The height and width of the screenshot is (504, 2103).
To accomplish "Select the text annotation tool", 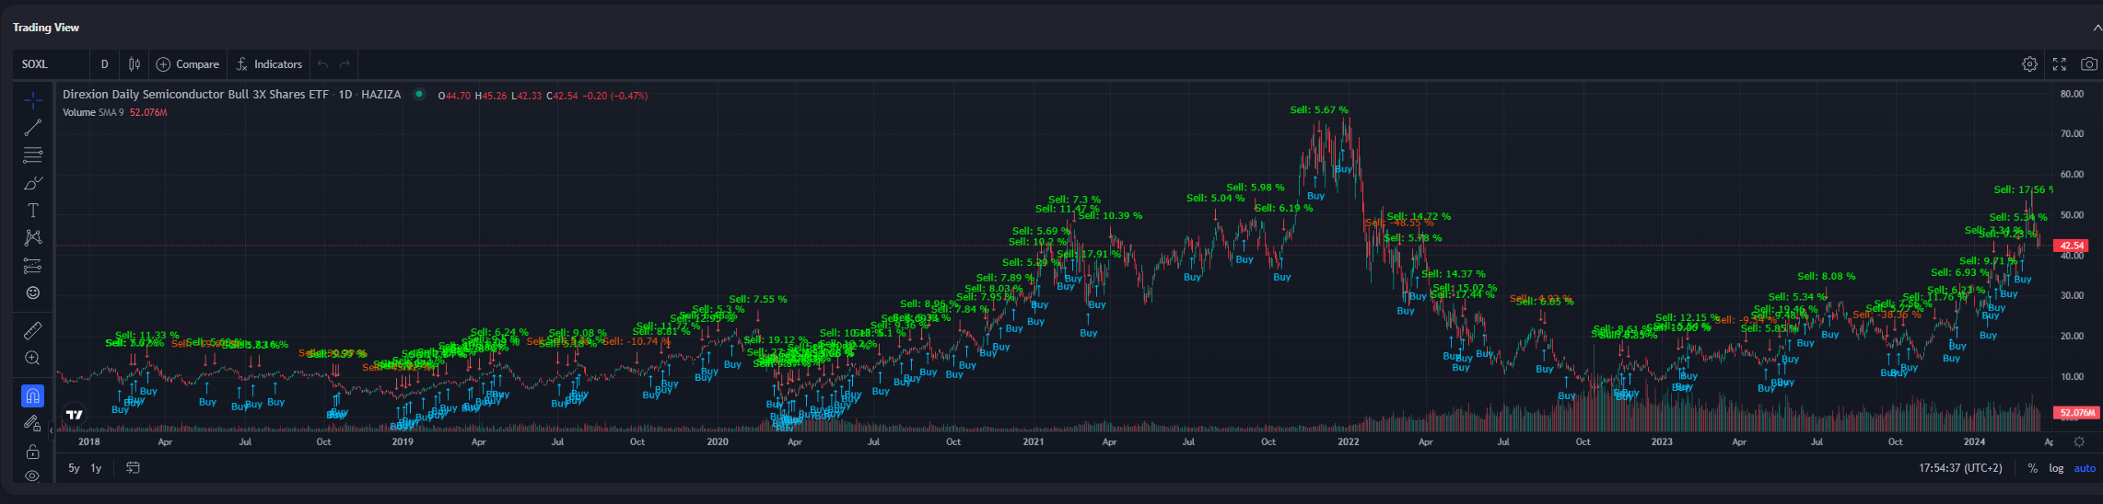I will [x=32, y=211].
